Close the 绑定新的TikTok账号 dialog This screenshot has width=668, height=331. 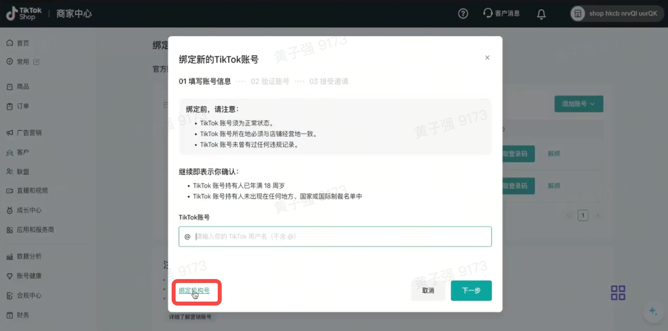coord(487,58)
